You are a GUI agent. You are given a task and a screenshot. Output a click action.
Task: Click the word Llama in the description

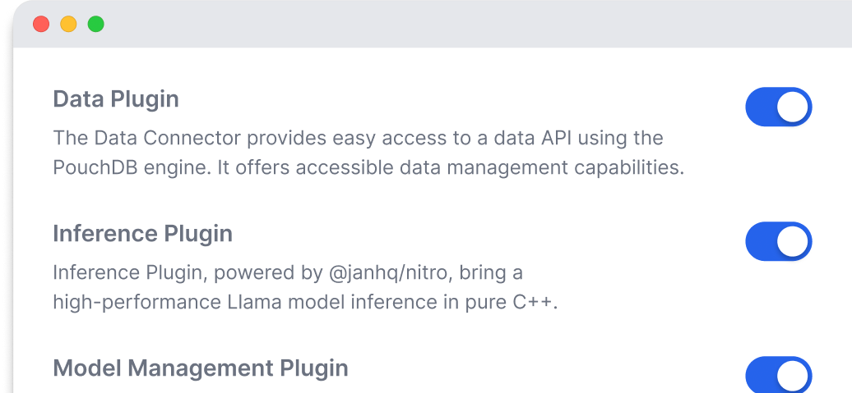[x=246, y=303]
